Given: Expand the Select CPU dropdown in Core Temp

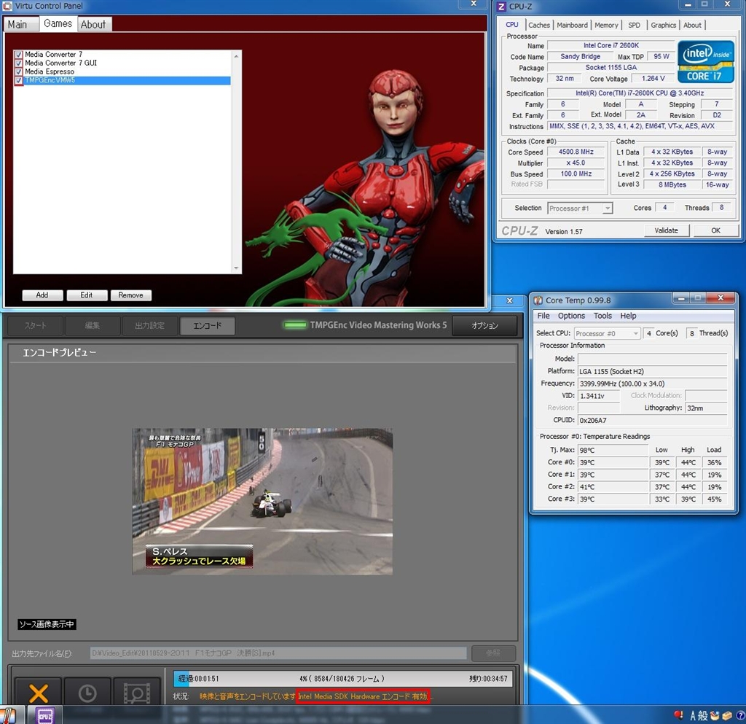Looking at the screenshot, I should [607, 333].
